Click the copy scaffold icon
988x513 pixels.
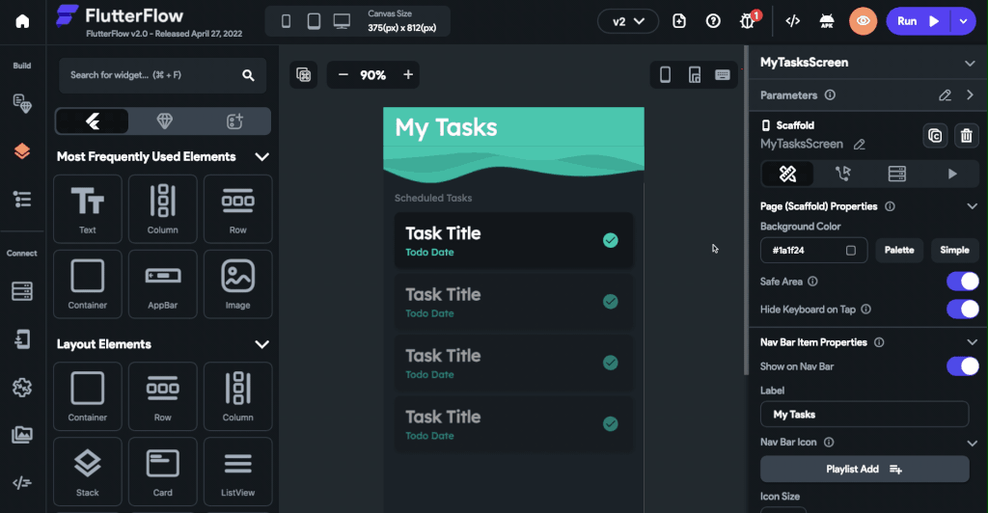pos(935,136)
